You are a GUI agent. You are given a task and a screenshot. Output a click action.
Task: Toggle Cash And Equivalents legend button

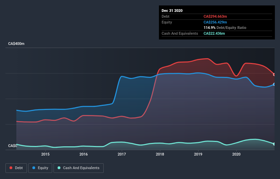pyautogui.click(x=78, y=168)
